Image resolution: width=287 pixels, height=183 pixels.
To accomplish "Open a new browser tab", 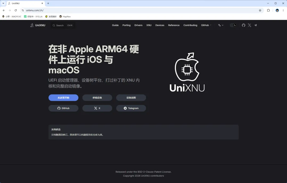I will tap(48, 3).
